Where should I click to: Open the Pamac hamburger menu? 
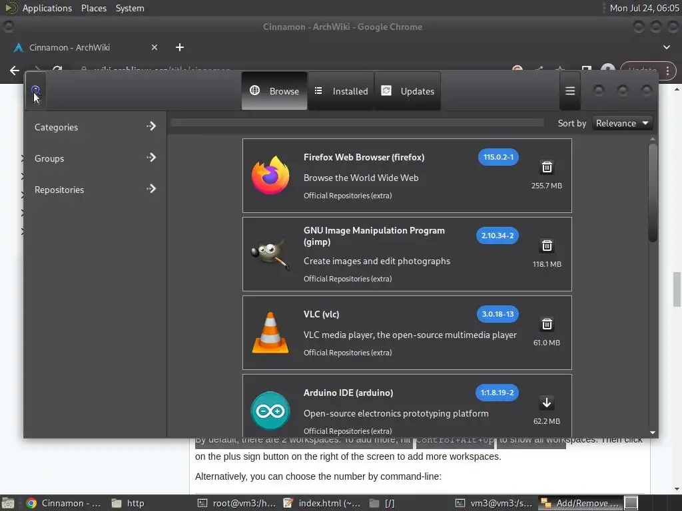(x=570, y=90)
